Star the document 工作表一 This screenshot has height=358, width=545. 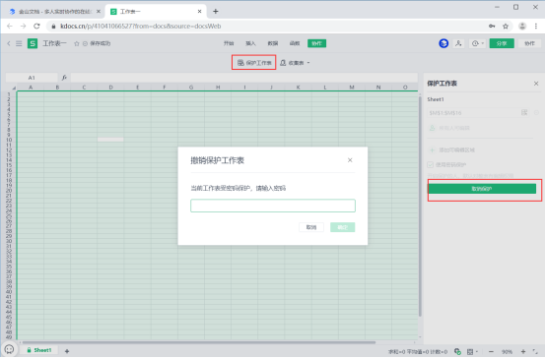[x=77, y=43]
